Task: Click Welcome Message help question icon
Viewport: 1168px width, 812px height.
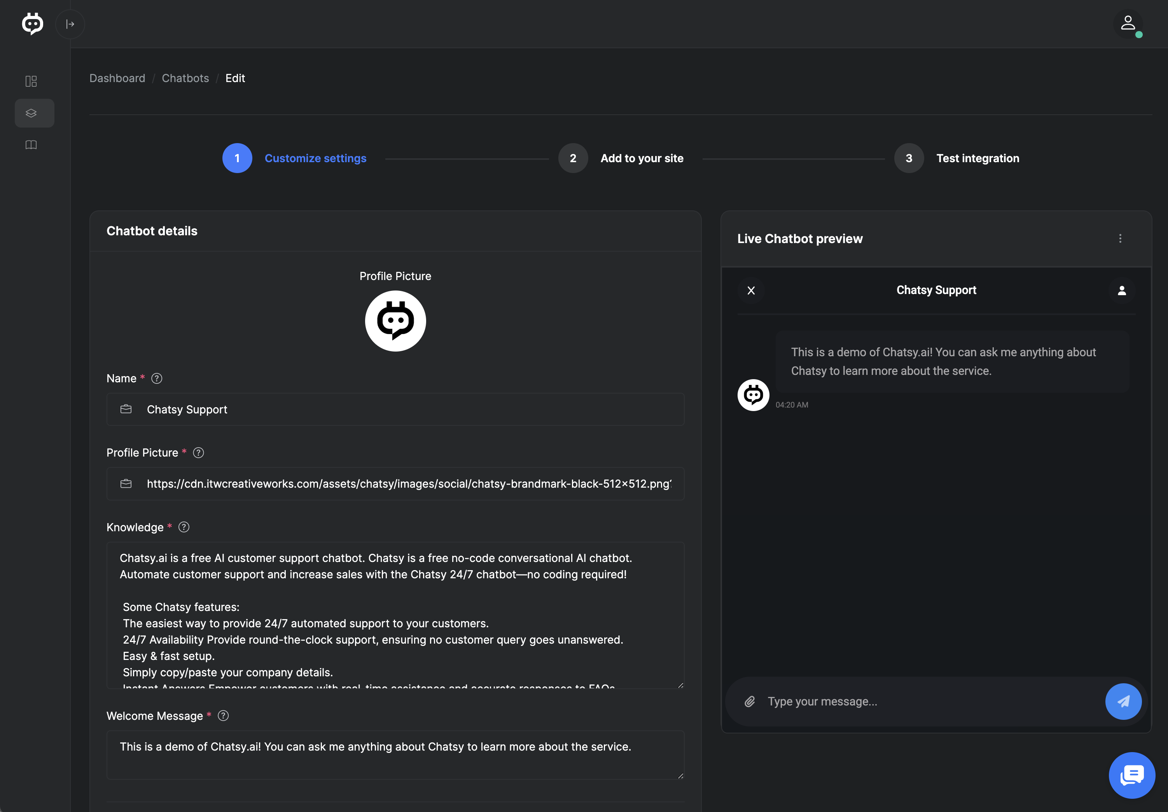Action: coord(223,716)
